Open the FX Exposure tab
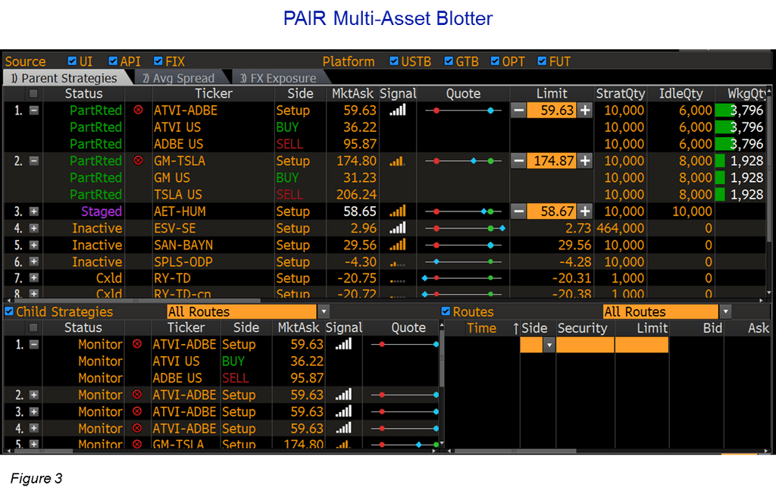This screenshot has width=776, height=494. pyautogui.click(x=280, y=77)
